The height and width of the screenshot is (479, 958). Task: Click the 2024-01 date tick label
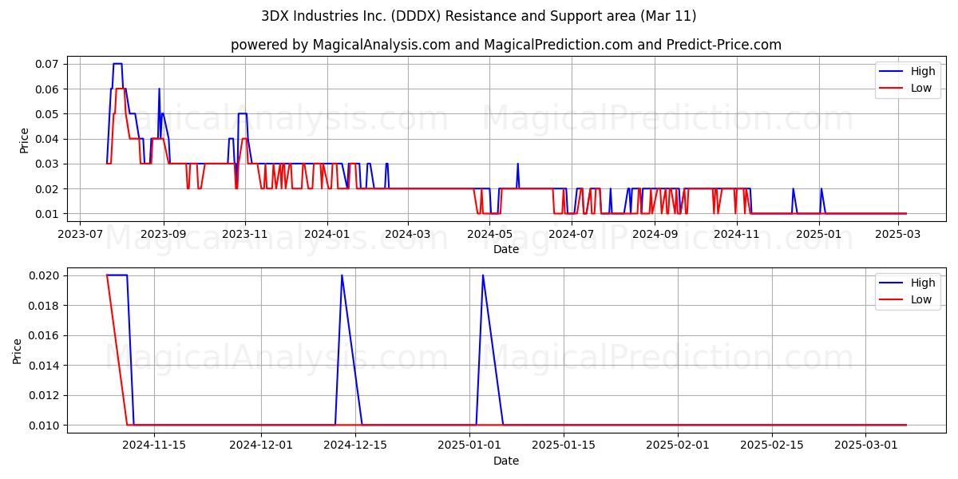(x=327, y=234)
